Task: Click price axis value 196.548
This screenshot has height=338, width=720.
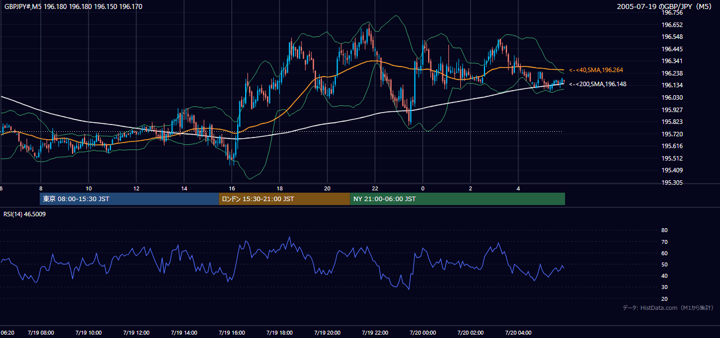Action: tap(672, 37)
